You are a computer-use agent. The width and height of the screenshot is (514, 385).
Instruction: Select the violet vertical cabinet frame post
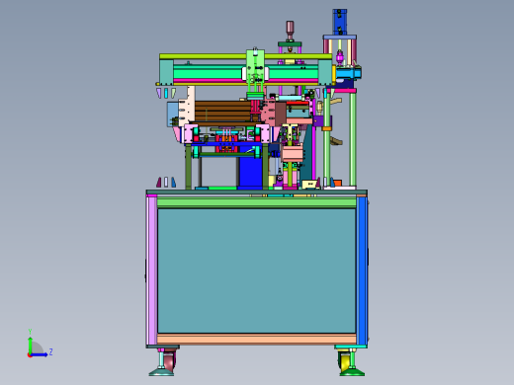(x=152, y=270)
